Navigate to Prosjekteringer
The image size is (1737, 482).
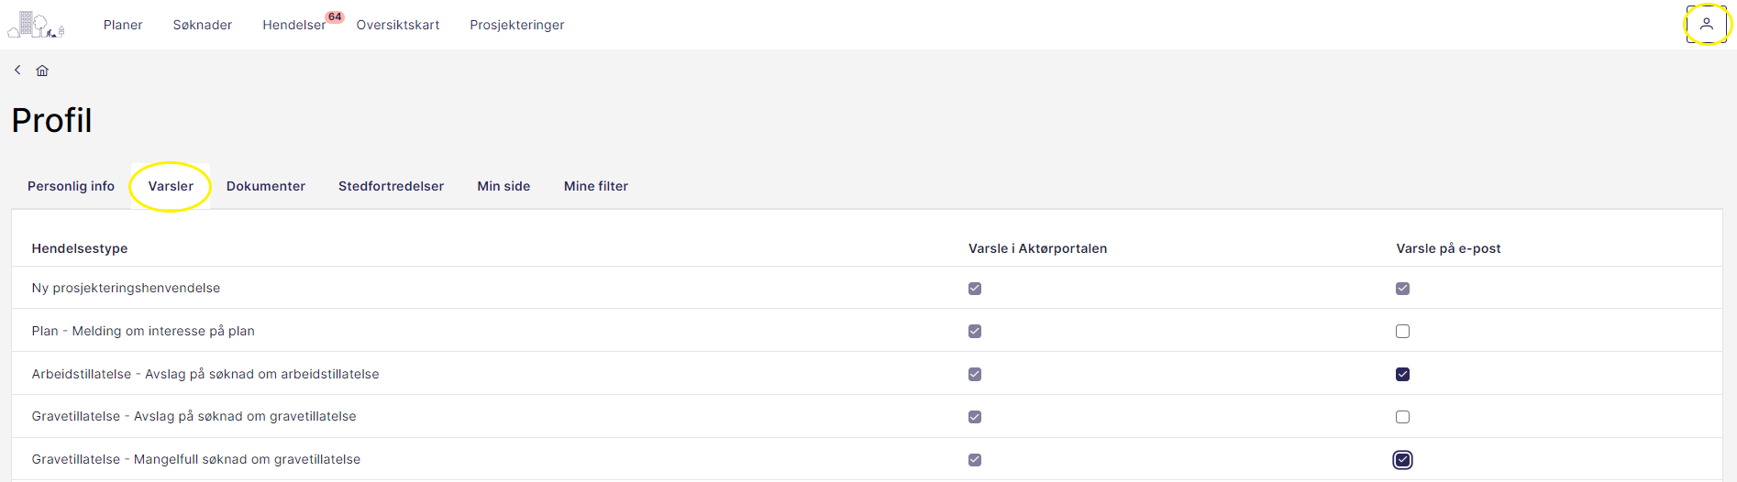pos(516,25)
